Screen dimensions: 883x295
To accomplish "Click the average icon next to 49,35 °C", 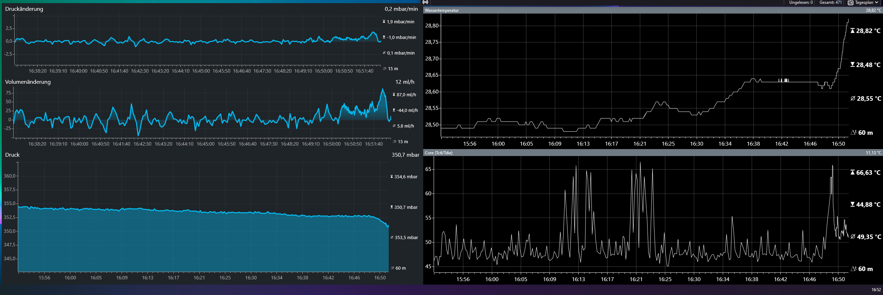I will point(853,237).
